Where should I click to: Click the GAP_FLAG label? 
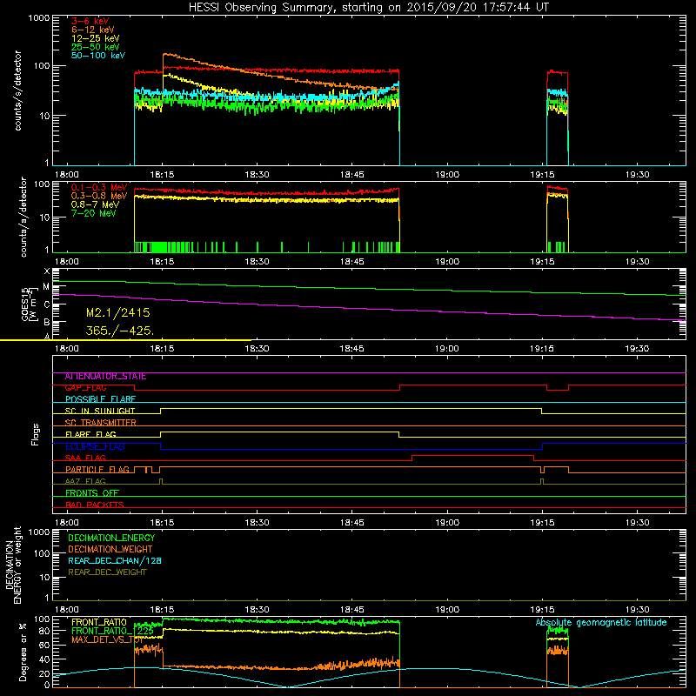pyautogui.click(x=85, y=388)
